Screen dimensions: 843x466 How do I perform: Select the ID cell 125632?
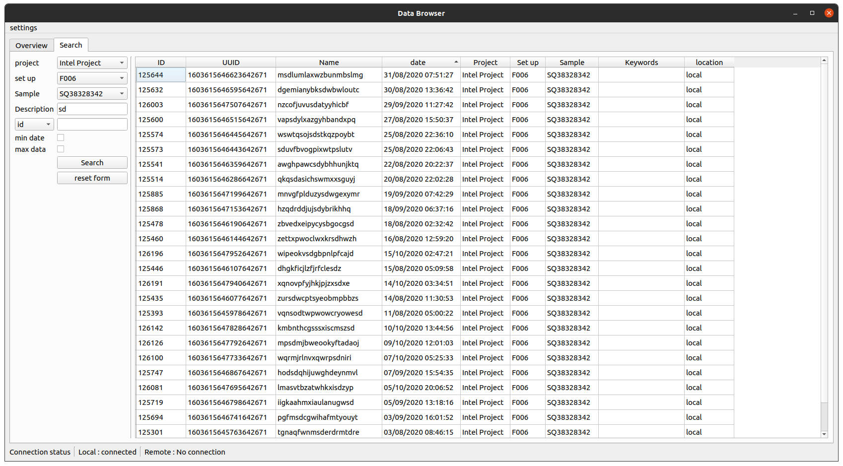click(x=161, y=90)
